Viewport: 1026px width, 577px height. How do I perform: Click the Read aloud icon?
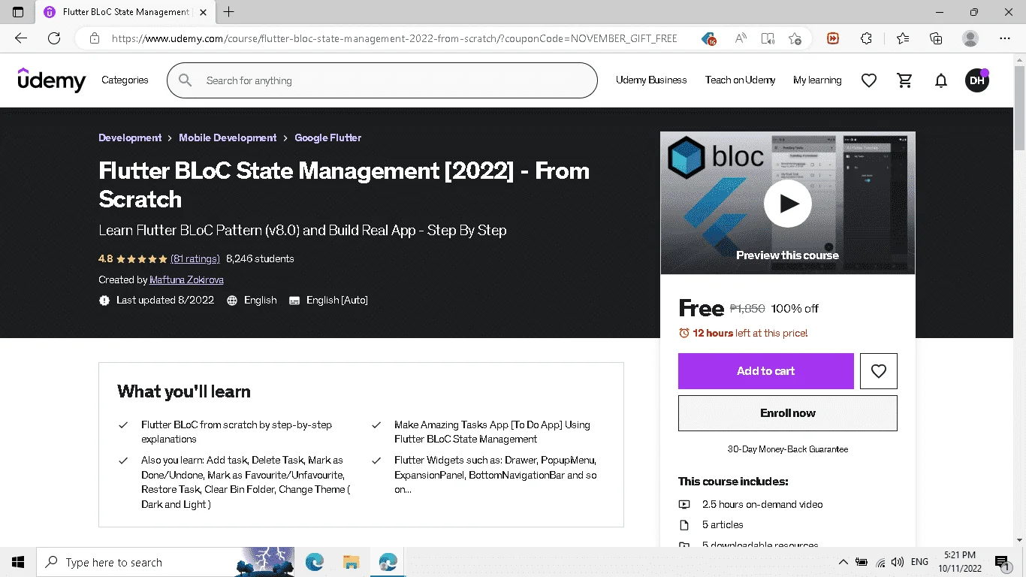click(x=741, y=38)
